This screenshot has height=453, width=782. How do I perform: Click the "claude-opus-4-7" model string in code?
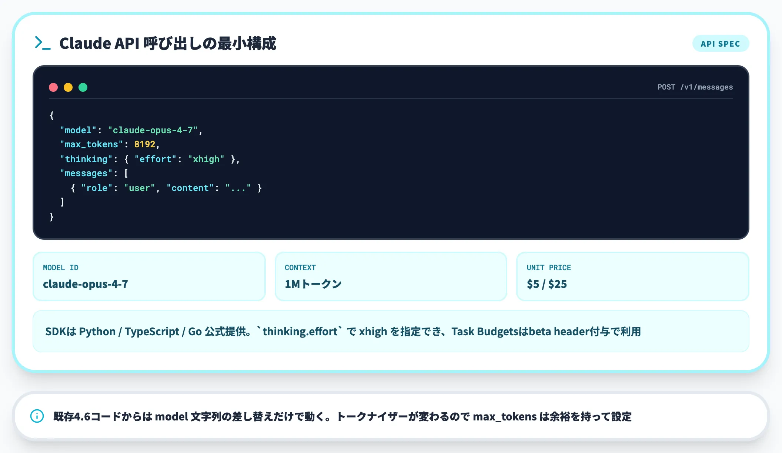[153, 130]
